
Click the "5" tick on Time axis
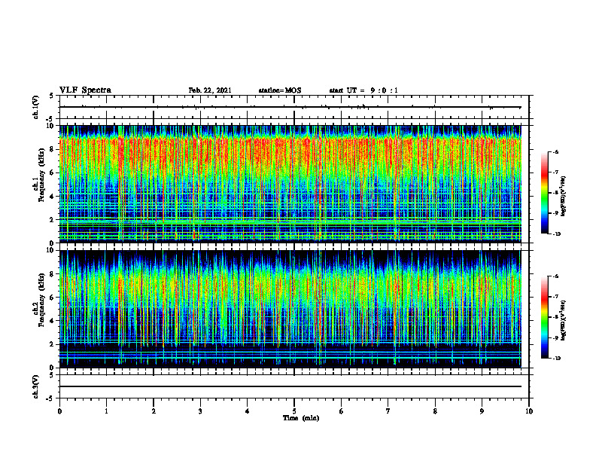(294, 411)
